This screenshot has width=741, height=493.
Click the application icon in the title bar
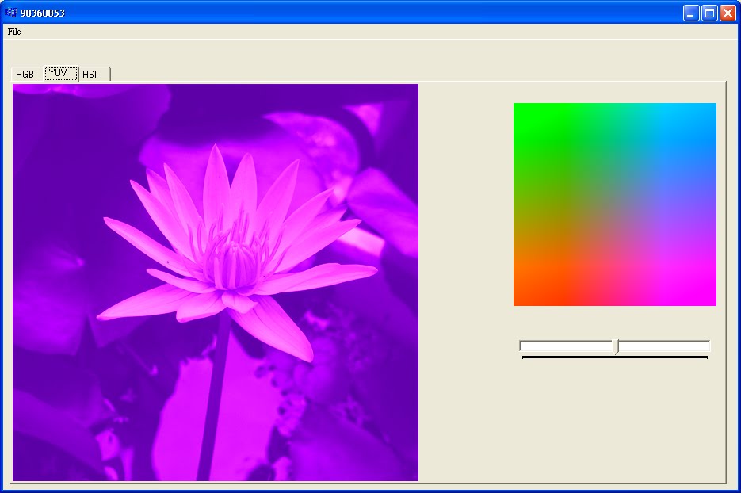(11, 13)
